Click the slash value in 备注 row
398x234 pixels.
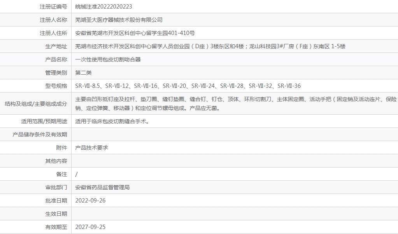point(76,174)
